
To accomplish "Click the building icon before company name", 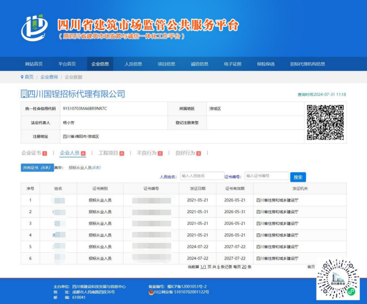I will click(x=24, y=94).
